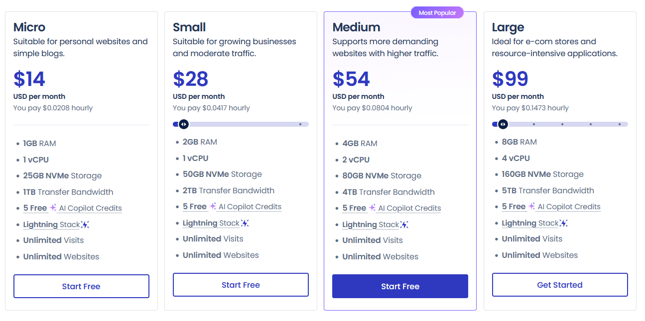This screenshot has width=645, height=321.
Task: Click the sparkle icon beside Small's AI Copilot Credits
Action: pyautogui.click(x=213, y=206)
